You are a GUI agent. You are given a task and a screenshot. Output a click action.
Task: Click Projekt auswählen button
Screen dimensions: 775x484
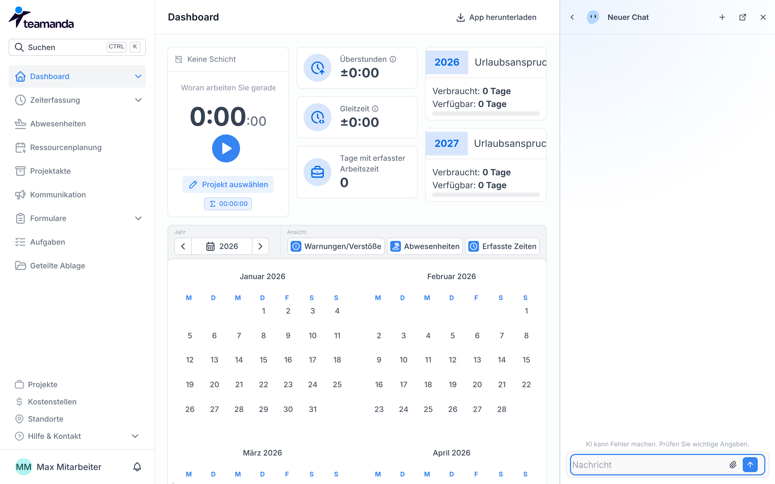228,184
